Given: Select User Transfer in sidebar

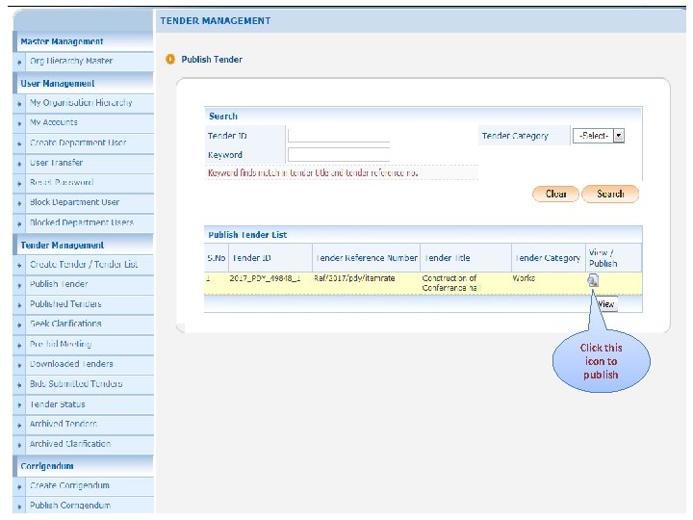Looking at the screenshot, I should point(56,163).
